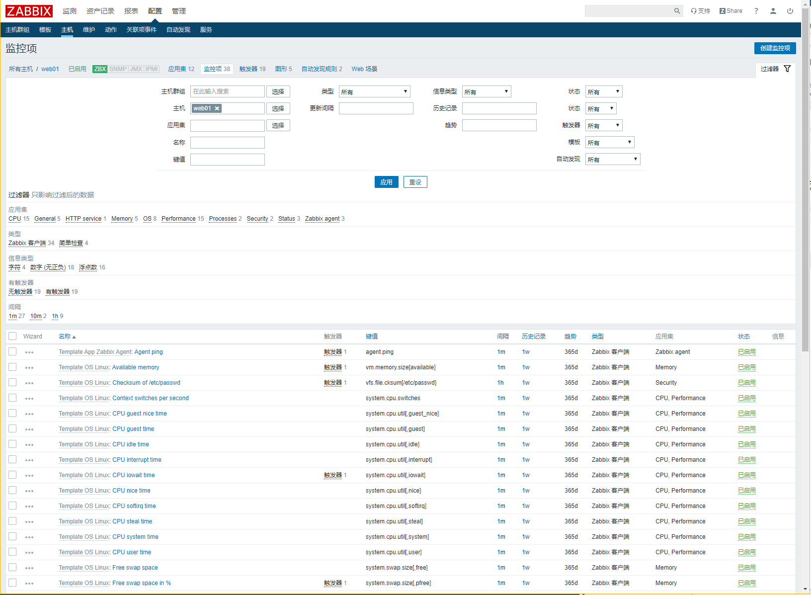811x595 pixels.
Task: Click the 更新间隔 input field
Action: (x=376, y=108)
